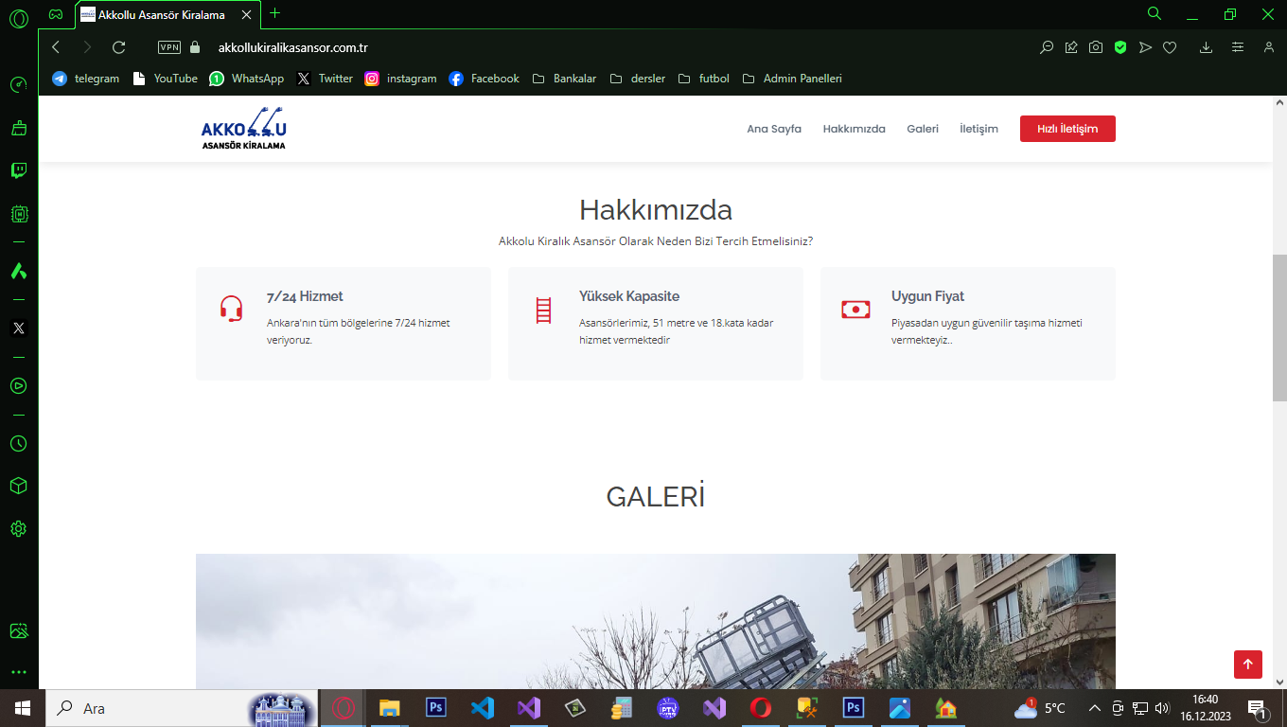The image size is (1287, 727).
Task: Open Visual Studio Code from taskbar
Action: (x=483, y=708)
